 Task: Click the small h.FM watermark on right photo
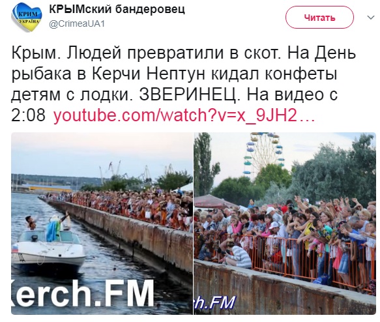[x=214, y=302]
